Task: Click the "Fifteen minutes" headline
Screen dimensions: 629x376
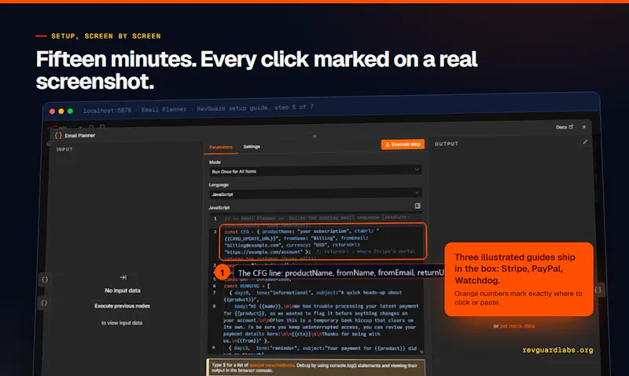Action: [x=257, y=70]
